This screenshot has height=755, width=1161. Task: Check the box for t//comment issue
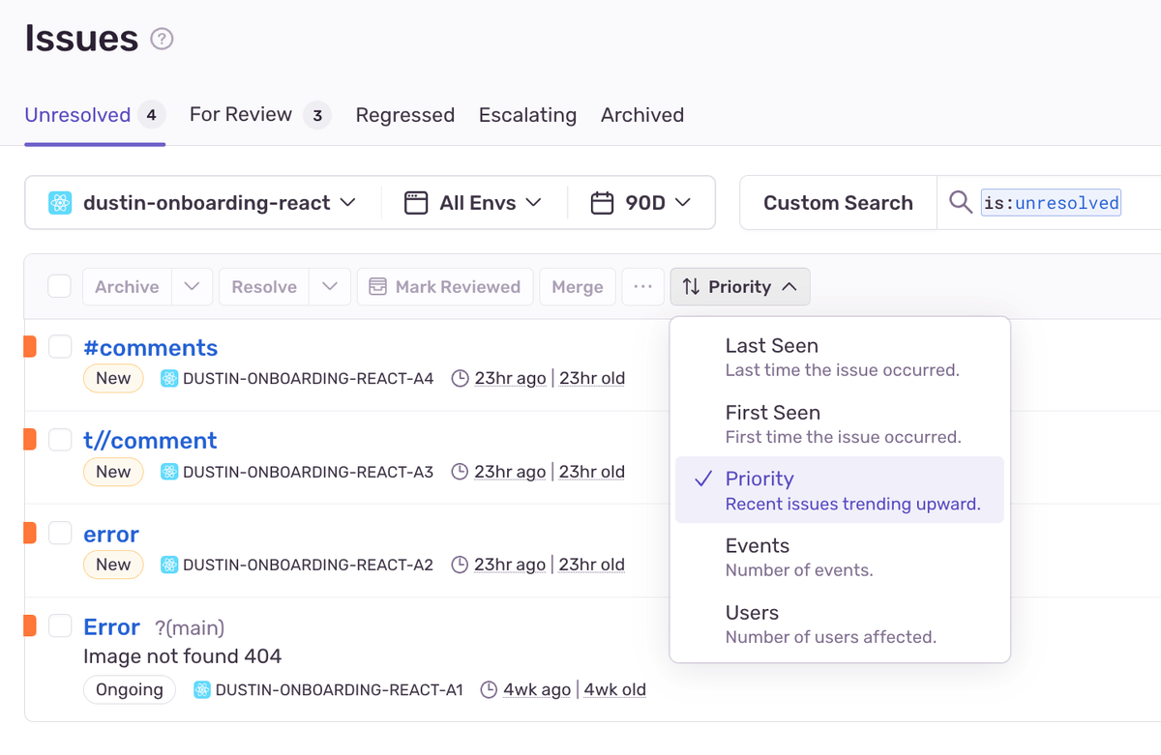click(60, 440)
